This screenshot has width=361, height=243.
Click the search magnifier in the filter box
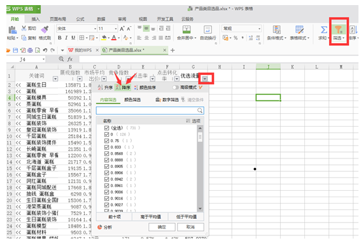[200, 111]
